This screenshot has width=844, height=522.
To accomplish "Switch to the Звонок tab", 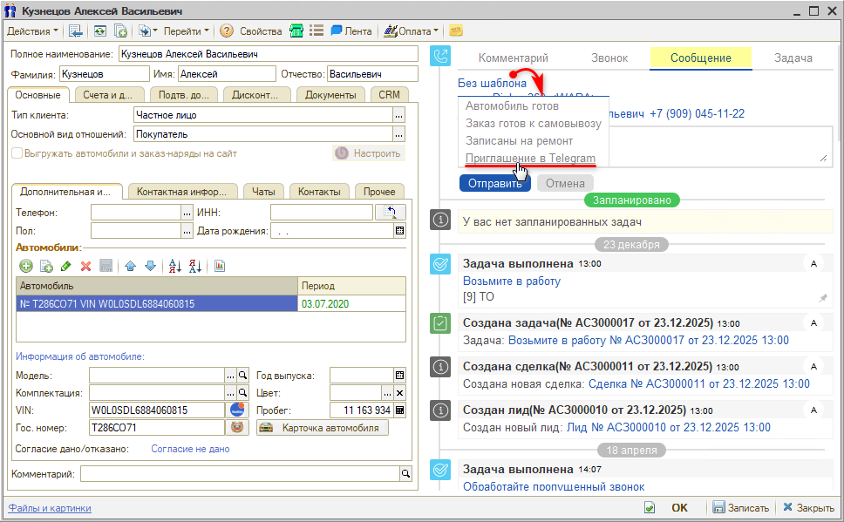I will pyautogui.click(x=608, y=58).
